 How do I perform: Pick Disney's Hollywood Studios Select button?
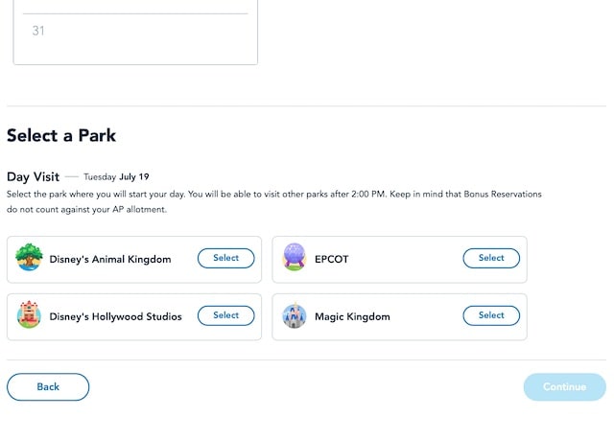(226, 315)
